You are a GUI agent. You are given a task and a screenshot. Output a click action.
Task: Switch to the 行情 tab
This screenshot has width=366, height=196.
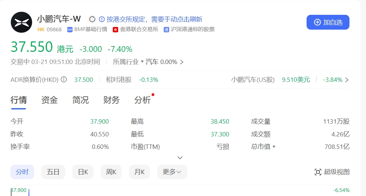pyautogui.click(x=19, y=100)
